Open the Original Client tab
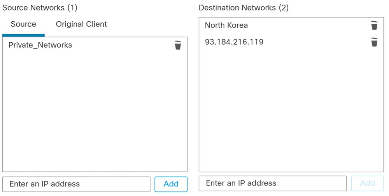 [x=81, y=24]
